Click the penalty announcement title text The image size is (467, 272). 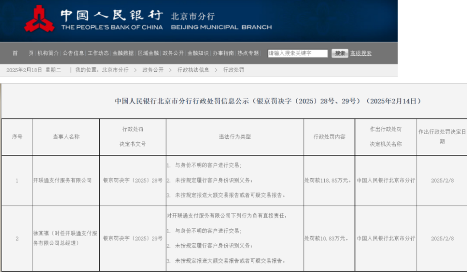click(x=269, y=101)
